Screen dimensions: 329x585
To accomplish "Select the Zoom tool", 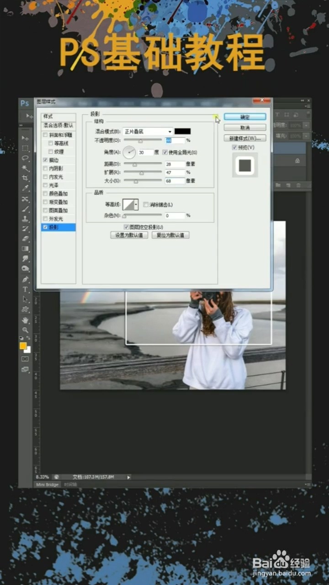I will coord(25,330).
